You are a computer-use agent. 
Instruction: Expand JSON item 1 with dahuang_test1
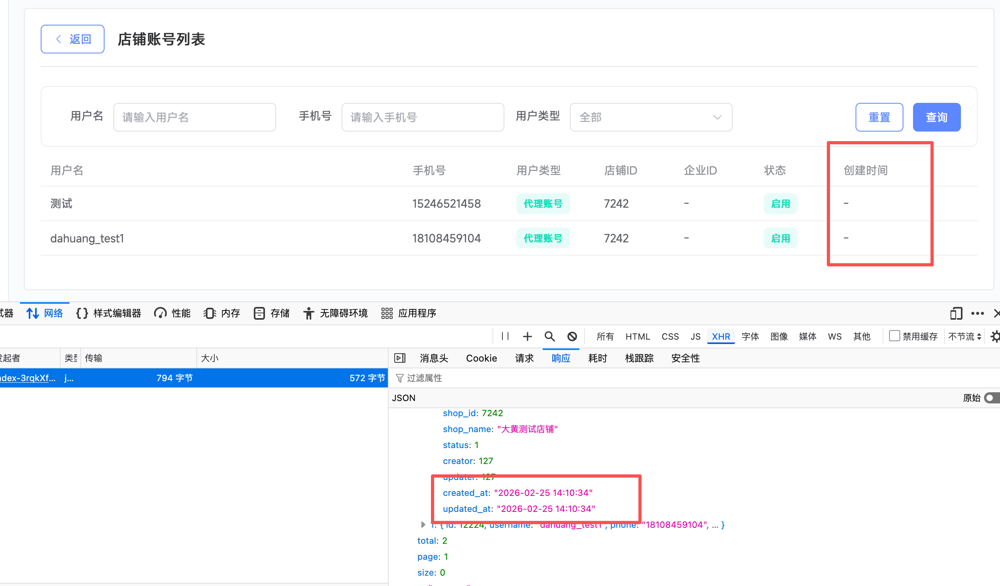(x=423, y=525)
